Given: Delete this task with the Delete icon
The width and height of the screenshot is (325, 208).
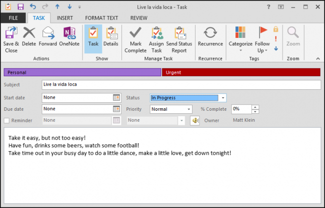Looking at the screenshot, I should [x=29, y=32].
